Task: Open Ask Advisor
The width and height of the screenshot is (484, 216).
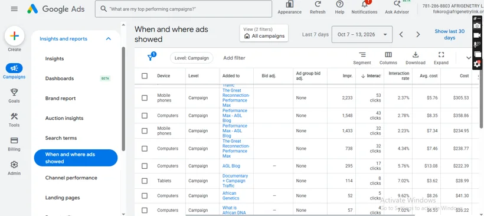Action: (397, 8)
